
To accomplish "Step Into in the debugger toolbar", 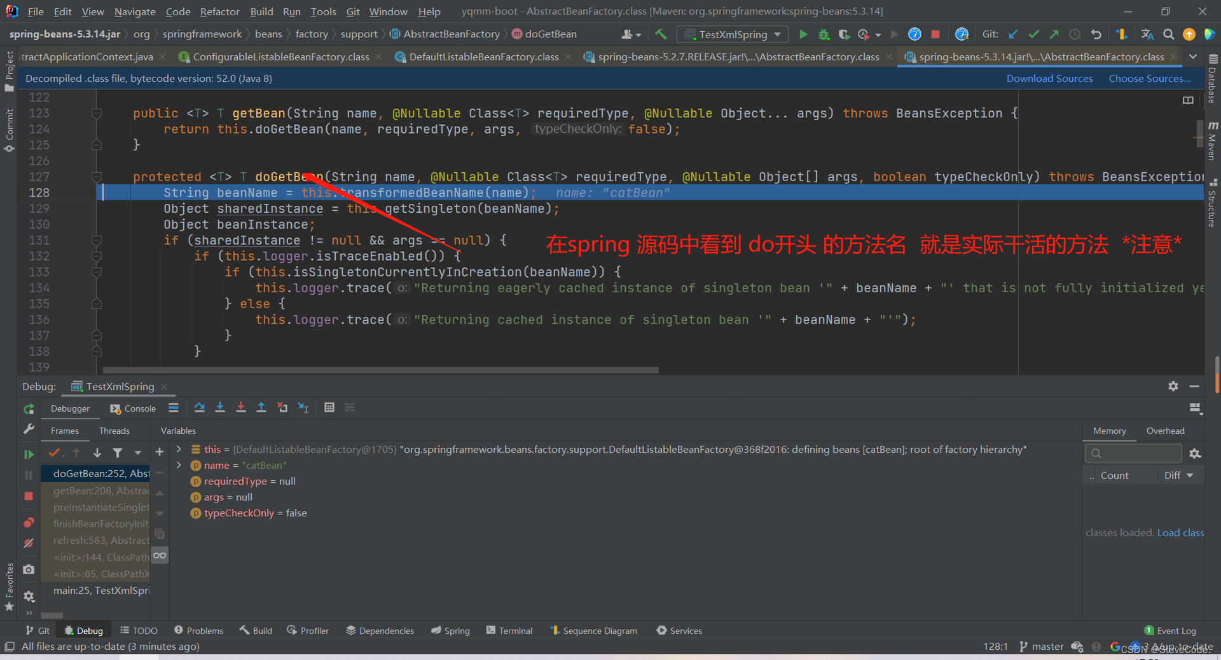I will point(220,408).
